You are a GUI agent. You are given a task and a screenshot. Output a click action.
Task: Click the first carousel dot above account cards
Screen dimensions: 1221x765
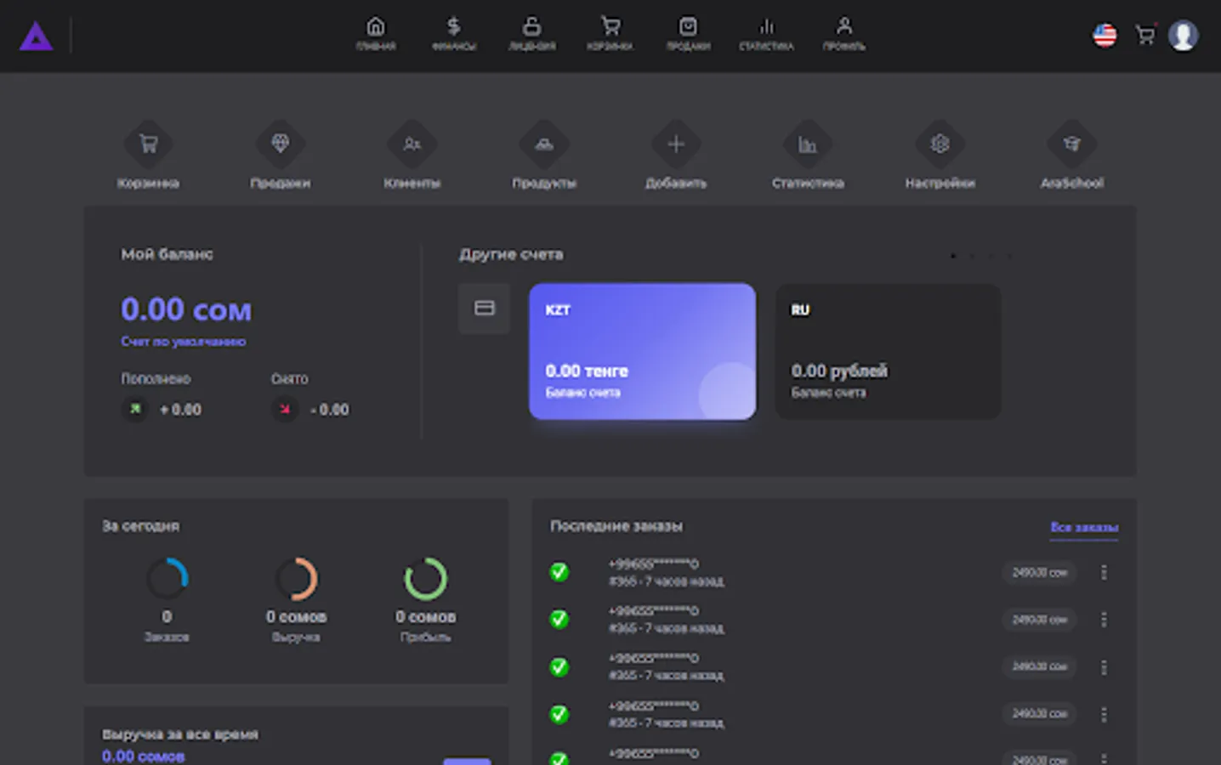[953, 255]
